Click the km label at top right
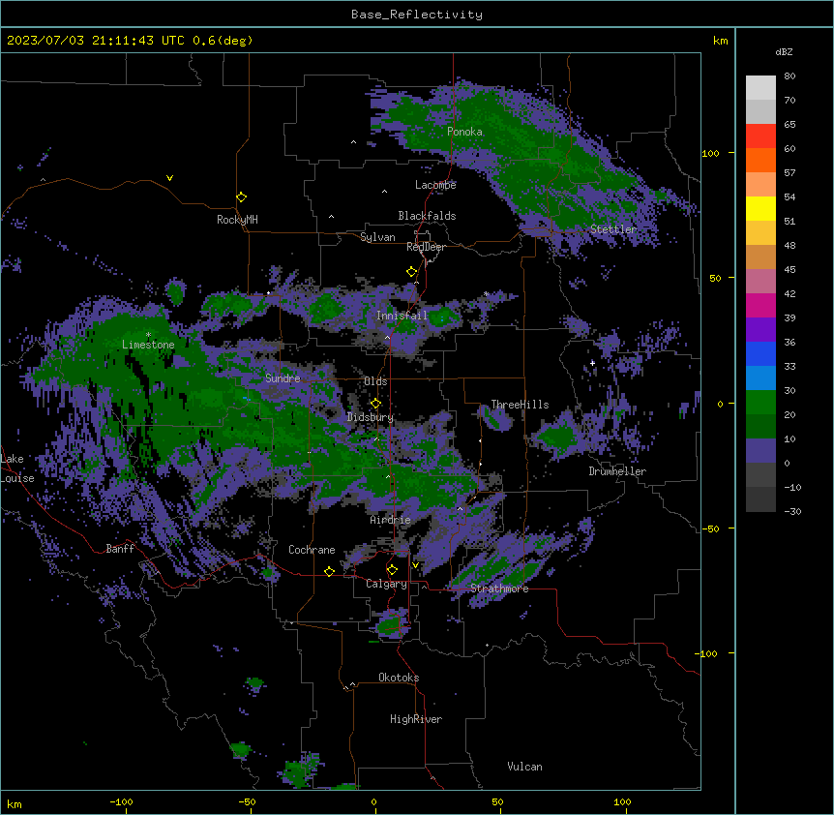Viewport: 834px width, 815px height. coord(721,41)
